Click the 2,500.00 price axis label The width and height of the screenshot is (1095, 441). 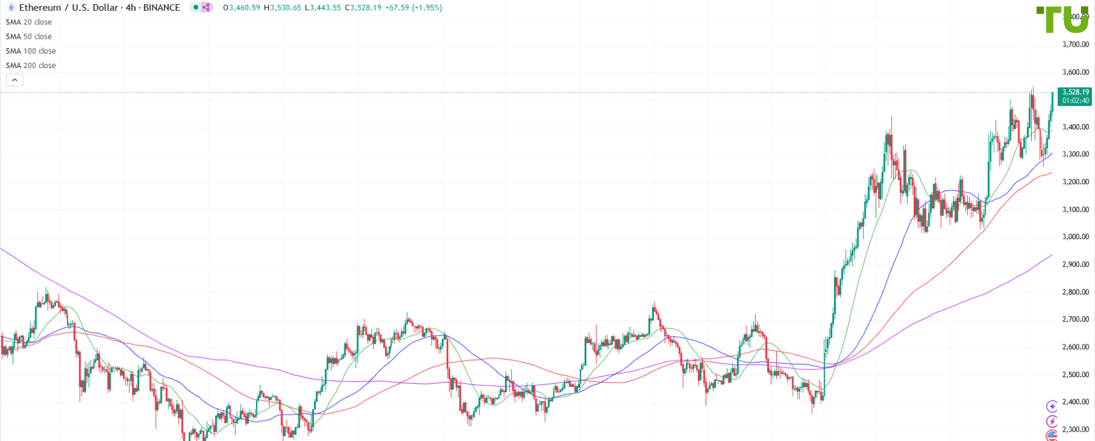click(1076, 375)
